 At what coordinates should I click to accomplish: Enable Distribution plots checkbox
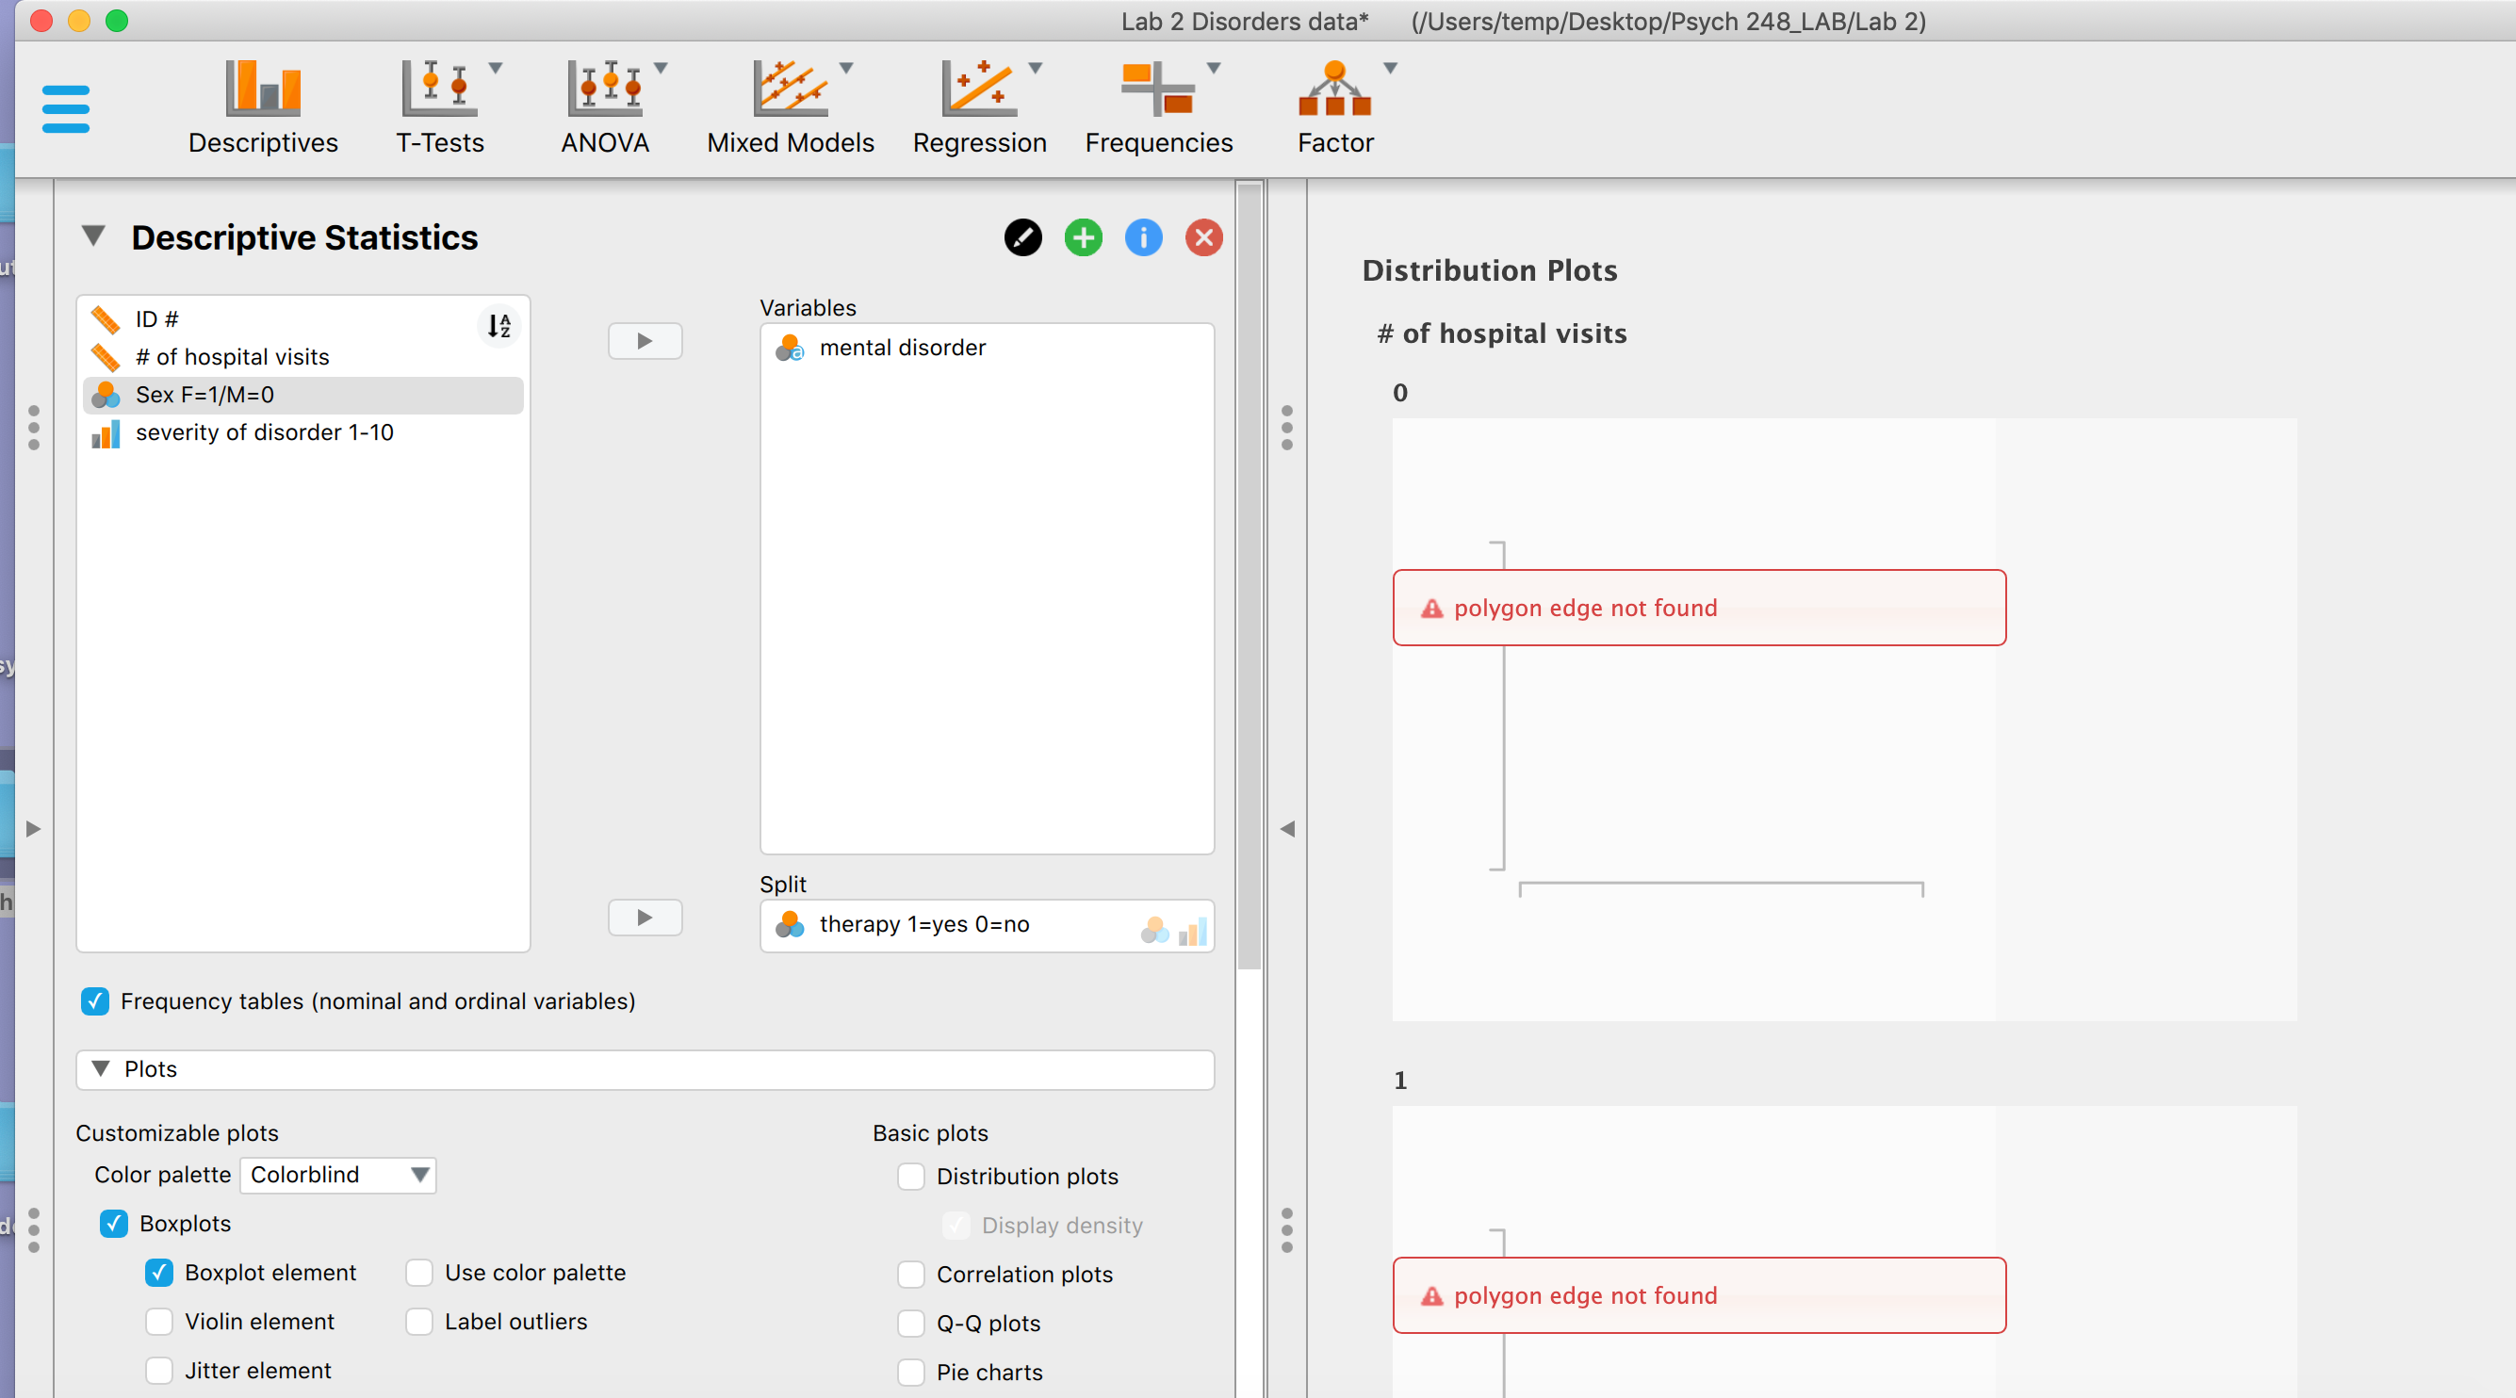(911, 1177)
